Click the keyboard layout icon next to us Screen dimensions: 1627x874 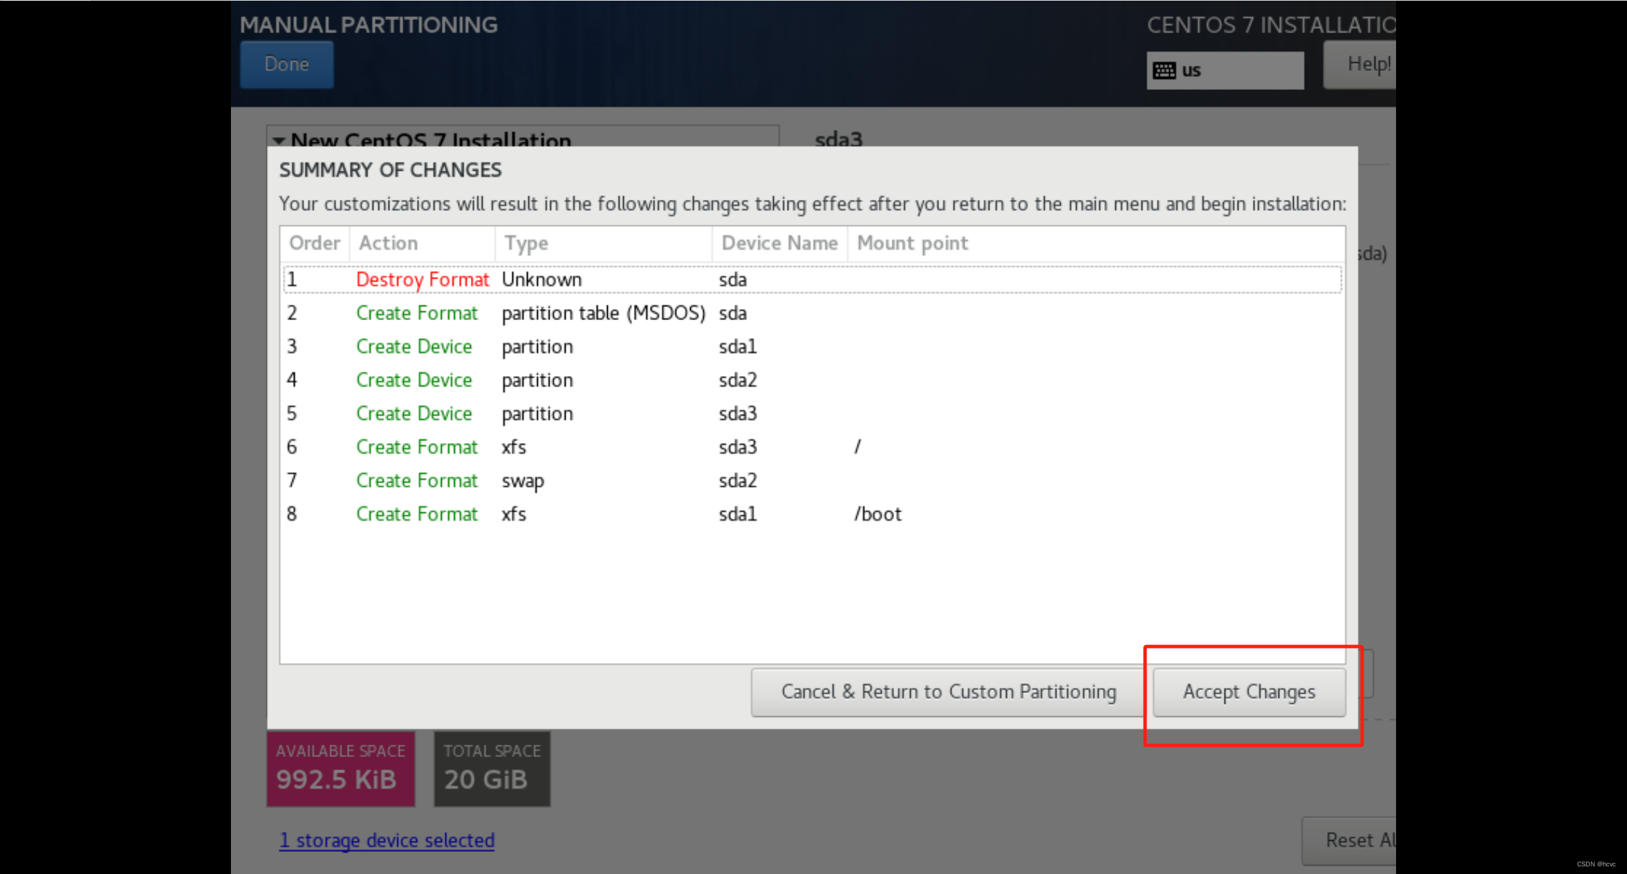[x=1164, y=71]
